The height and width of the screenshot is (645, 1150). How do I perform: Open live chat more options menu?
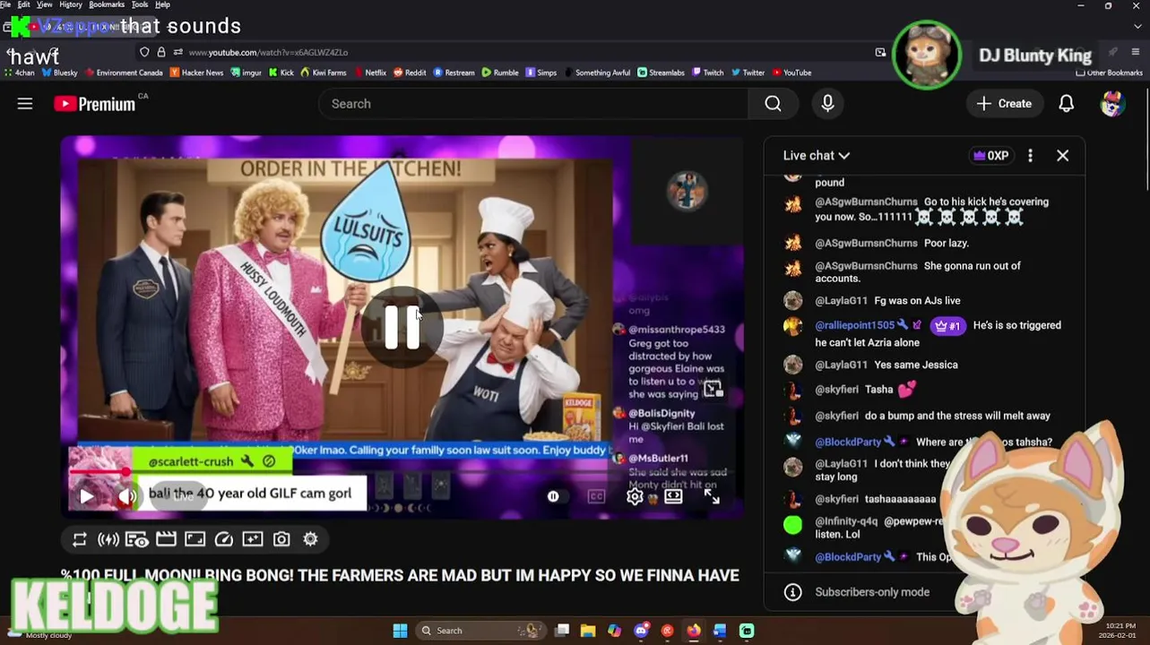point(1030,156)
